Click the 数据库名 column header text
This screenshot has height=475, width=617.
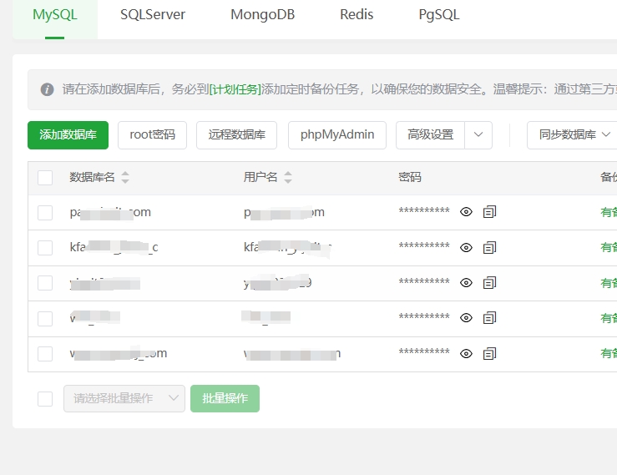(x=92, y=177)
